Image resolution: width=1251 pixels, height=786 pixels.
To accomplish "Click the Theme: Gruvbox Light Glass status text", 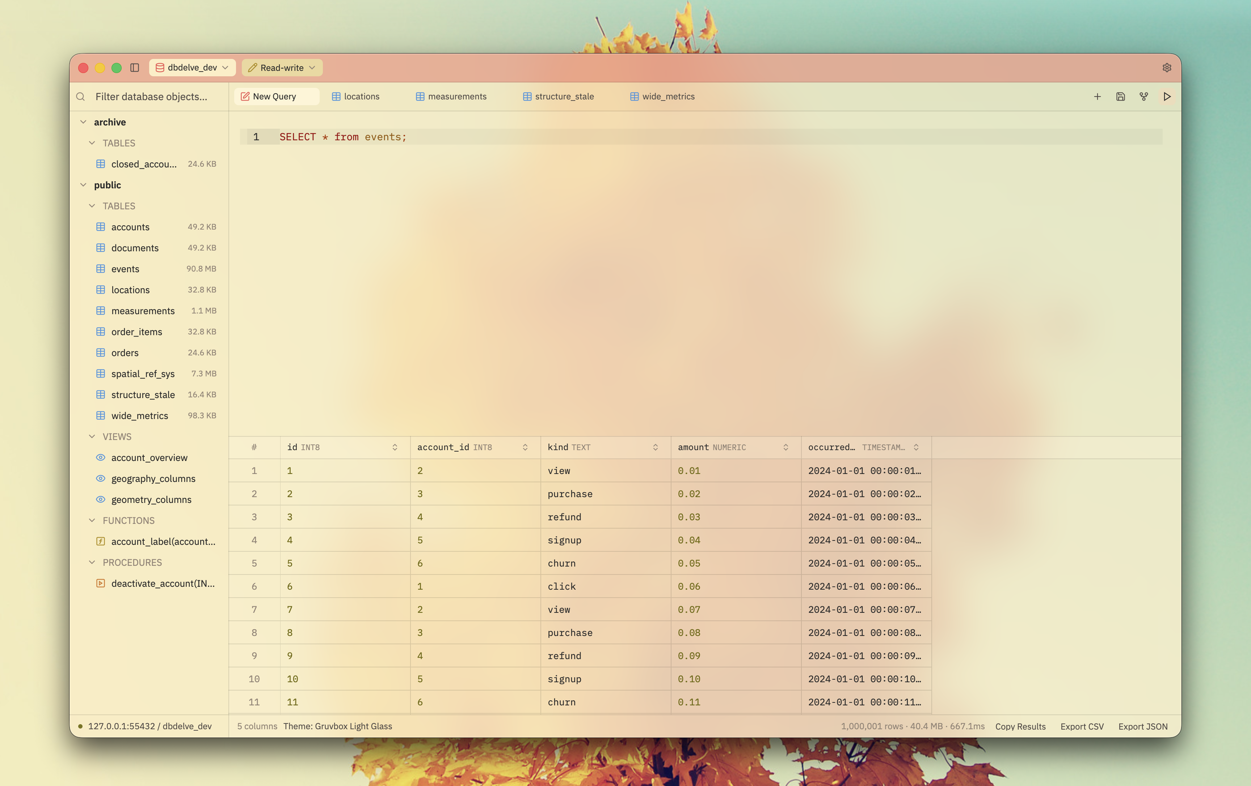I will pos(338,726).
